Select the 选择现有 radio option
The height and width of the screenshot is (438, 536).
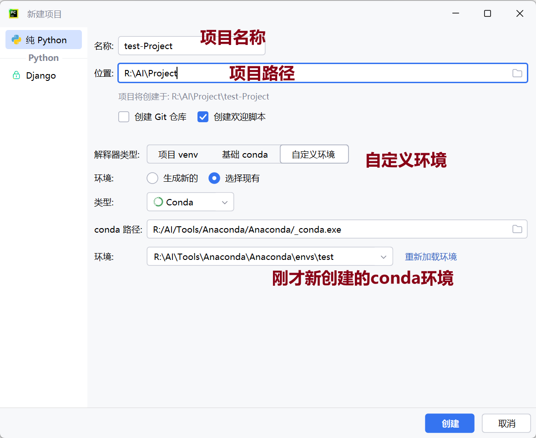click(x=214, y=178)
